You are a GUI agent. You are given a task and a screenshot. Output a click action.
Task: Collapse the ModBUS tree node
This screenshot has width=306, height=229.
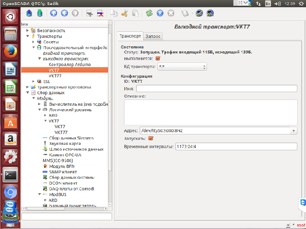39,194
